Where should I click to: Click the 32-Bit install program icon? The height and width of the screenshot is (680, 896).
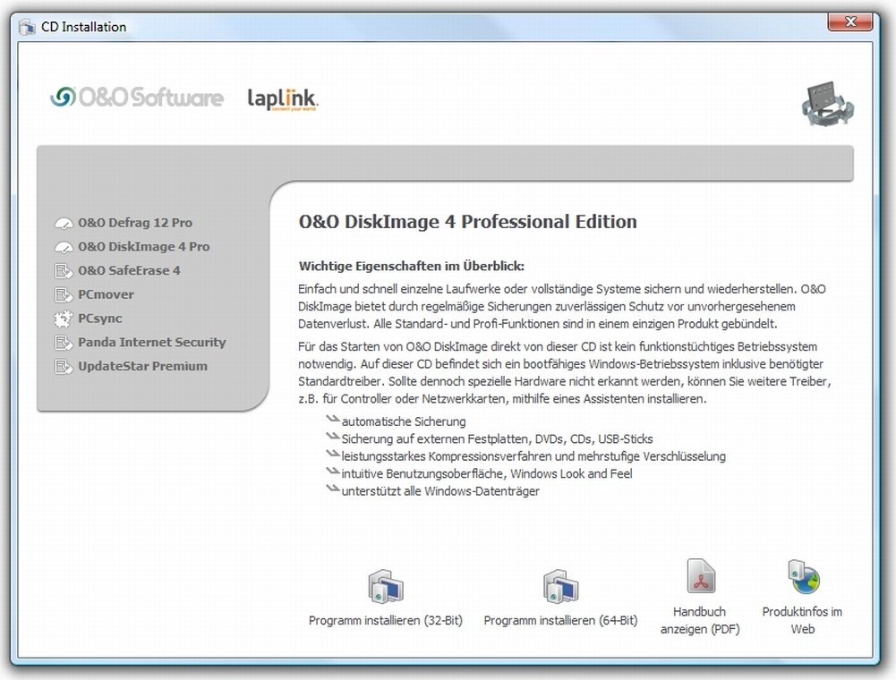coord(386,586)
